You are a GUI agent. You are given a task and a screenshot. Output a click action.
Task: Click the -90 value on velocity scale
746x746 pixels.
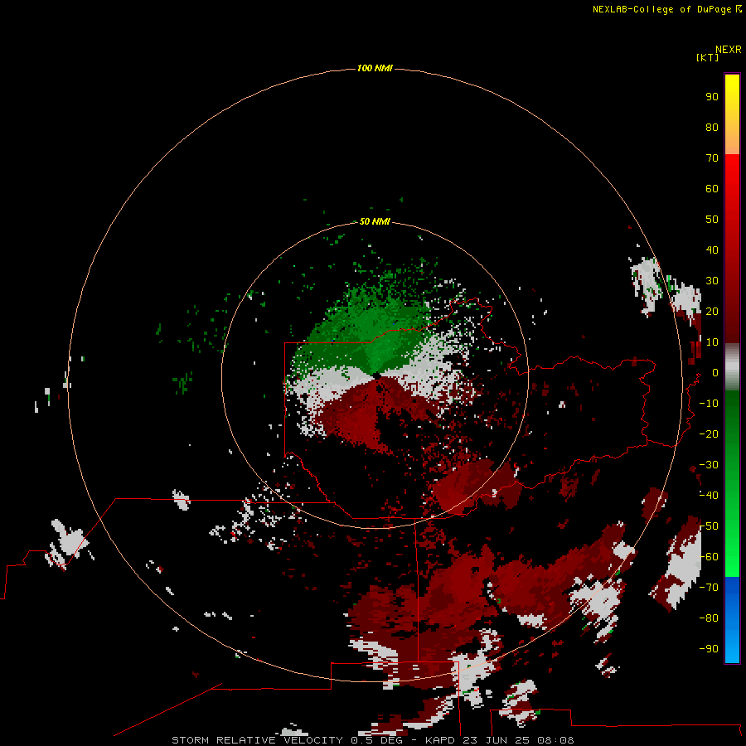pyautogui.click(x=709, y=649)
